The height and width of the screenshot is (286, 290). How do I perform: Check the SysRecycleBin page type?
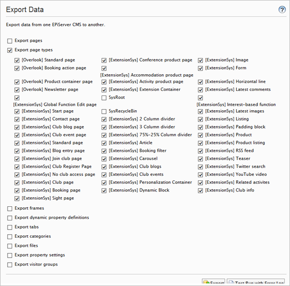click(104, 111)
